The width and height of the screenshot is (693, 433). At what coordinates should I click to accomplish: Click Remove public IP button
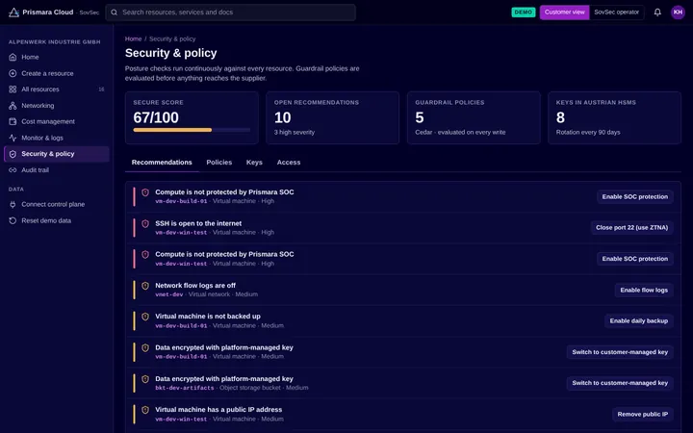[x=643, y=414]
